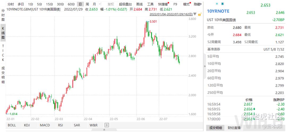Click the bell alert icon in quote panel
Image resolution: width=287 pixels, height=133 pixels.
click(x=222, y=4)
